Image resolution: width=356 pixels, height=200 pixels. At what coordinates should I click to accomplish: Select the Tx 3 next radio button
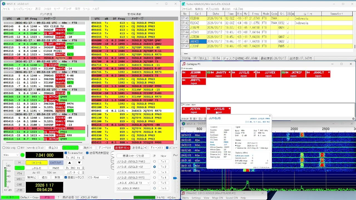pos(154,172)
